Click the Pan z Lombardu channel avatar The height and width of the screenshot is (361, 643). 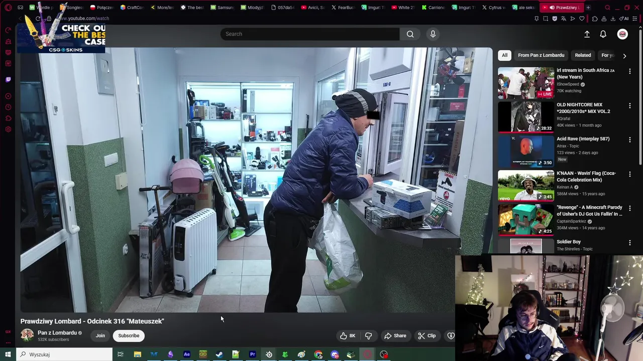[x=27, y=335]
